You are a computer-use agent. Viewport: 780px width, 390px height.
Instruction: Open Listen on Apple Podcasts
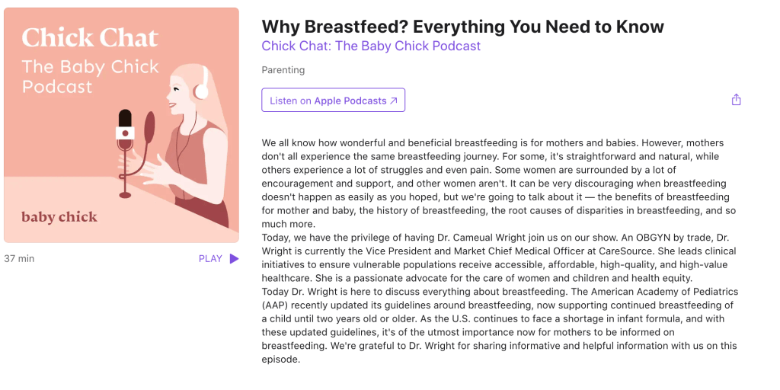coord(333,101)
